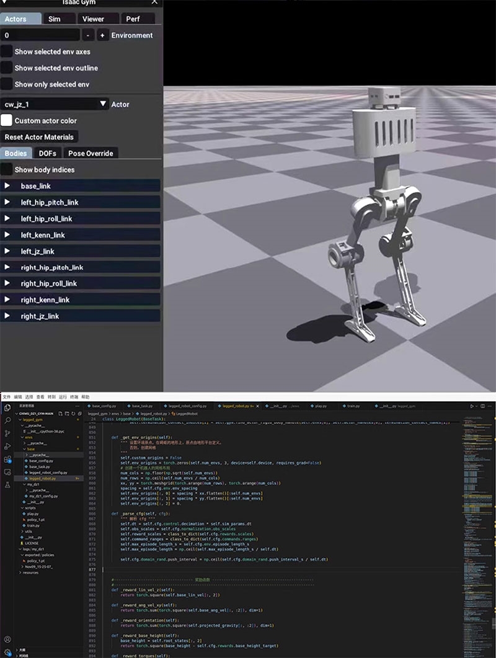Click the Run Python file play icon
This screenshot has width=496, height=658.
point(472,406)
